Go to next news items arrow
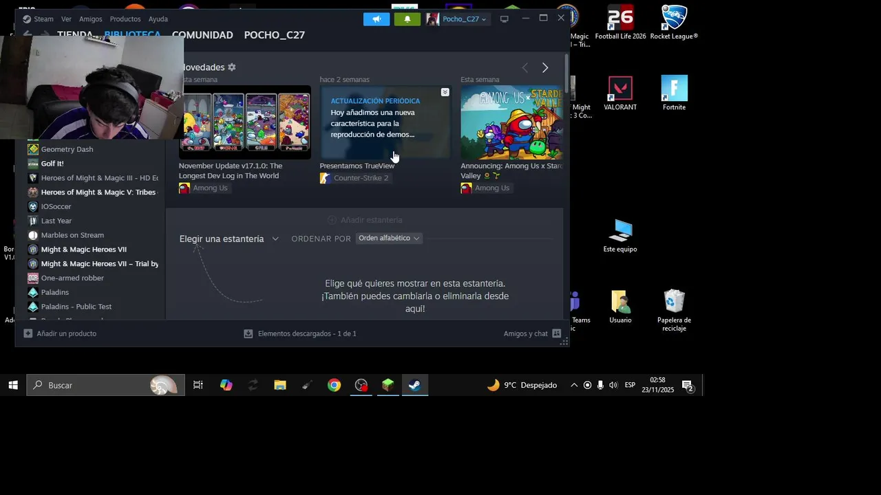881x495 pixels. (545, 67)
